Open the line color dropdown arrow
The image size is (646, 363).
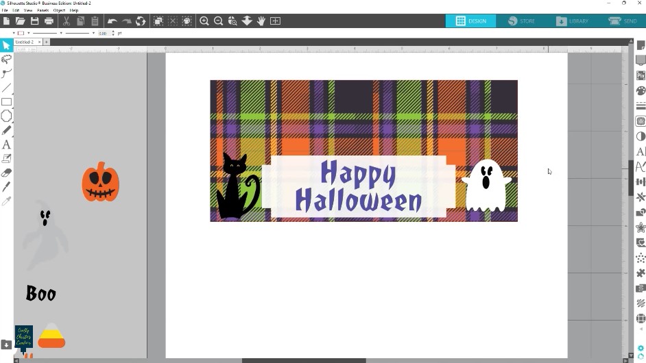28,33
